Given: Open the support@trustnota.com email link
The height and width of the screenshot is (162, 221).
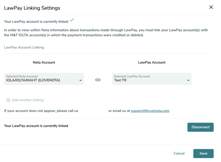Looking at the screenshot, I should point(150,111).
